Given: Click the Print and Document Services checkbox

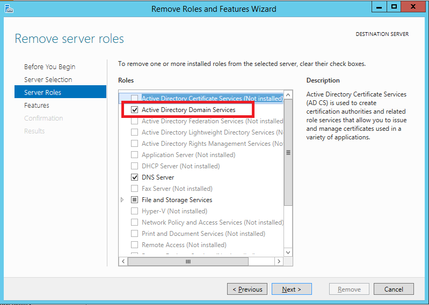Looking at the screenshot, I should (134, 234).
